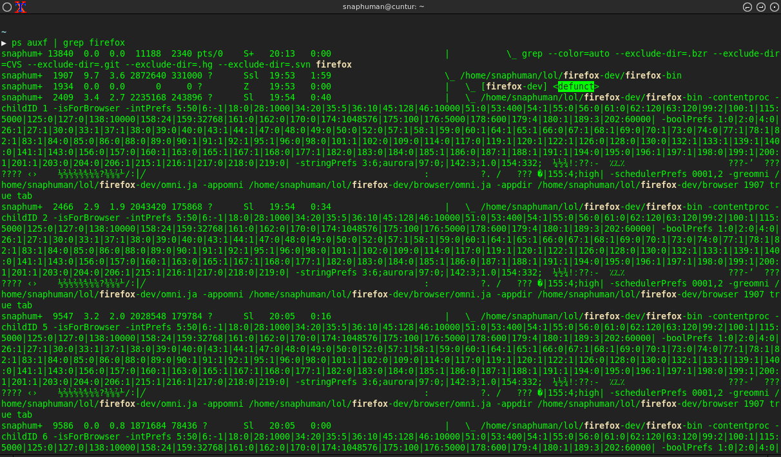The height and width of the screenshot is (457, 781).
Task: Click PID 13840 of the grep process
Action: tap(61, 54)
